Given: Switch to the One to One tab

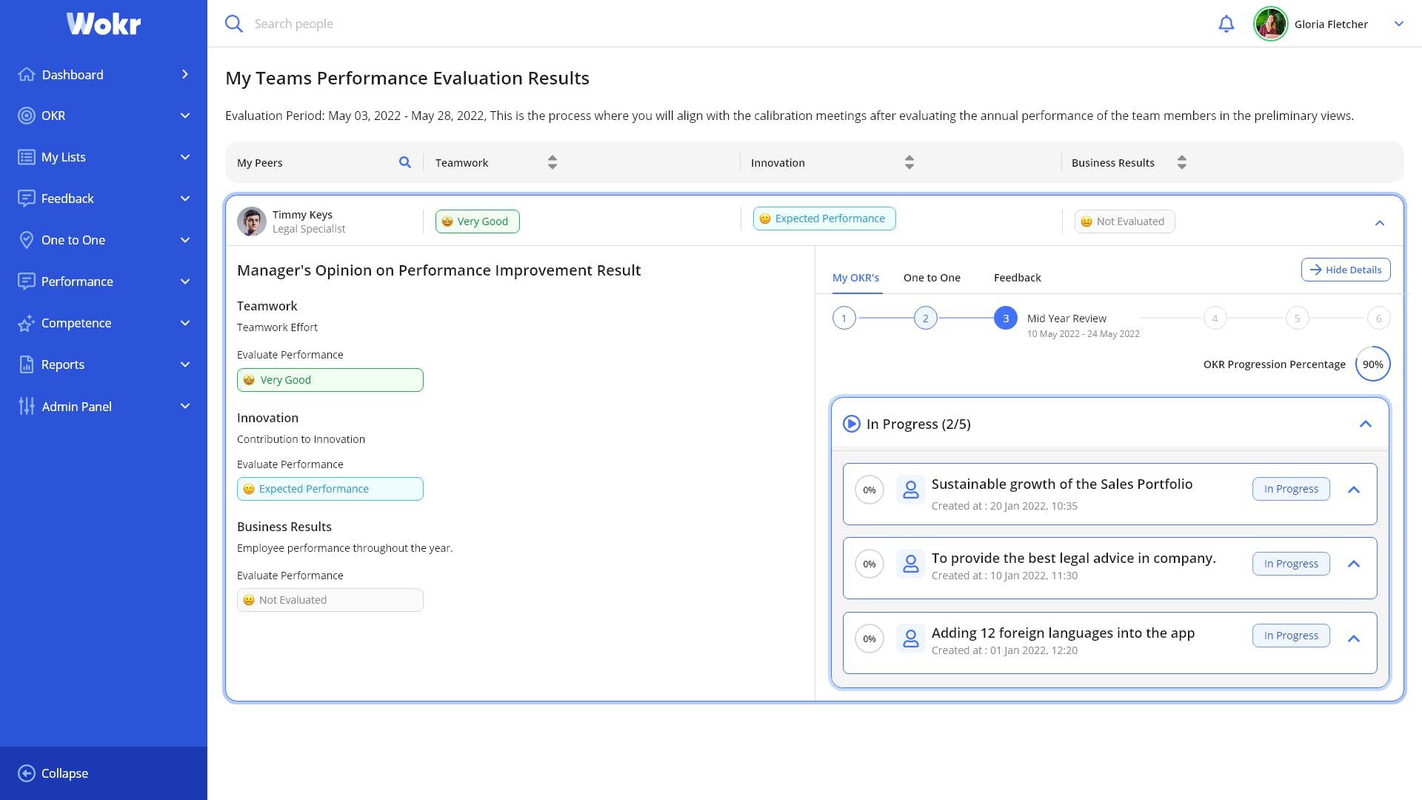Looking at the screenshot, I should pos(932,278).
